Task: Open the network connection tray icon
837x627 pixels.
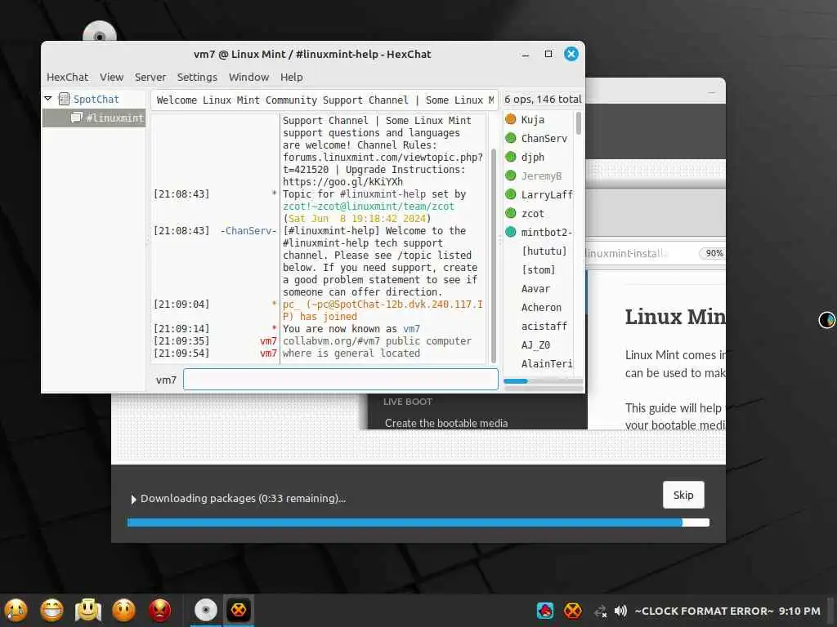Action: (601, 611)
